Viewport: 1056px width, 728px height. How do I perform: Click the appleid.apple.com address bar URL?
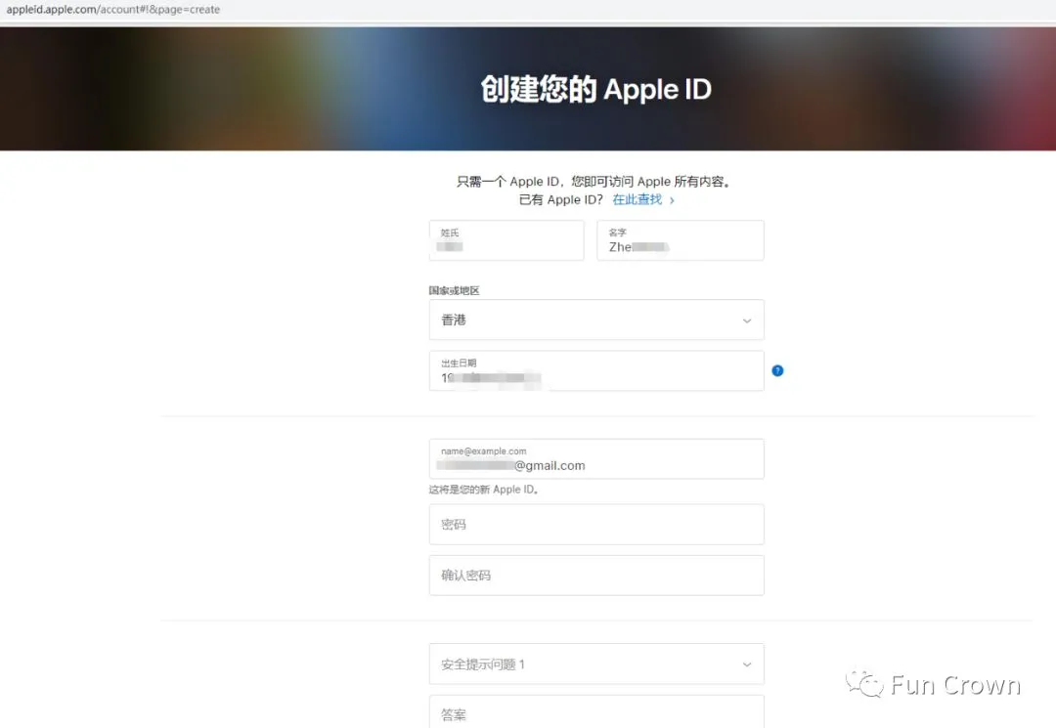[x=113, y=10]
